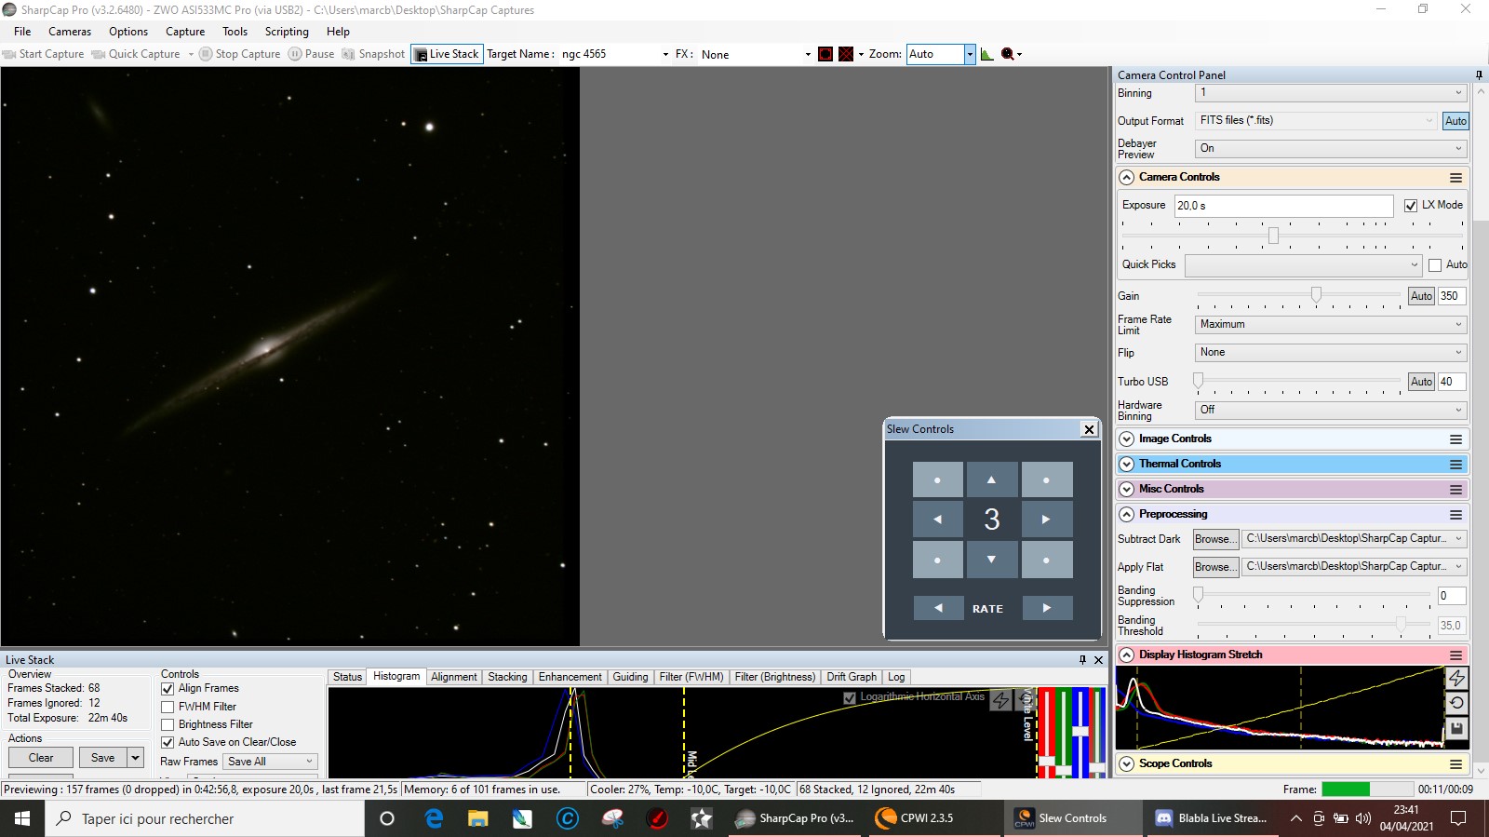Click the red crossed-box overlay icon in toolbar
1489x837 pixels.
point(846,54)
